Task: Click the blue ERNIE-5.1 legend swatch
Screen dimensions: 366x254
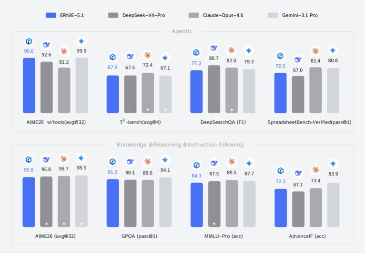Action: pos(51,15)
